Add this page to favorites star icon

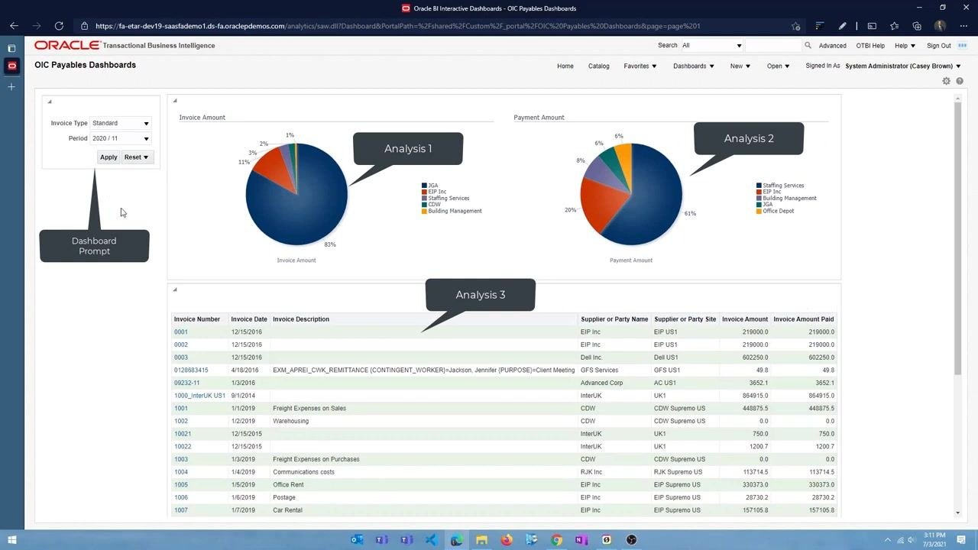[796, 26]
